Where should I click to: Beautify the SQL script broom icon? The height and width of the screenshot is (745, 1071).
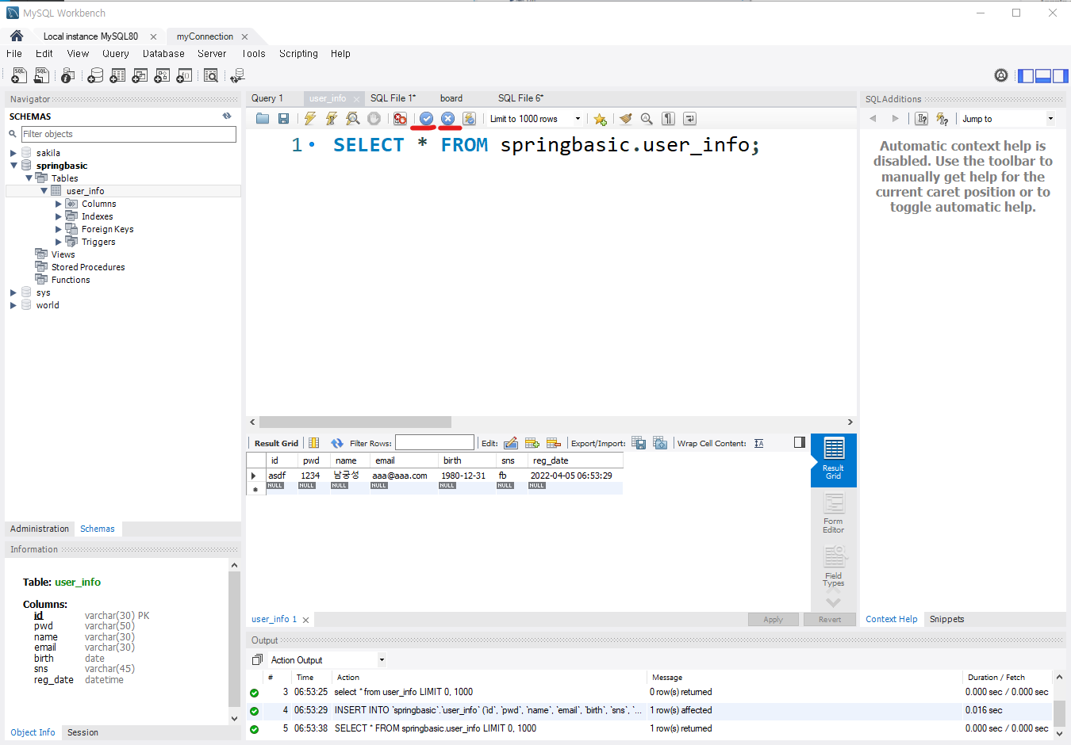coord(626,119)
